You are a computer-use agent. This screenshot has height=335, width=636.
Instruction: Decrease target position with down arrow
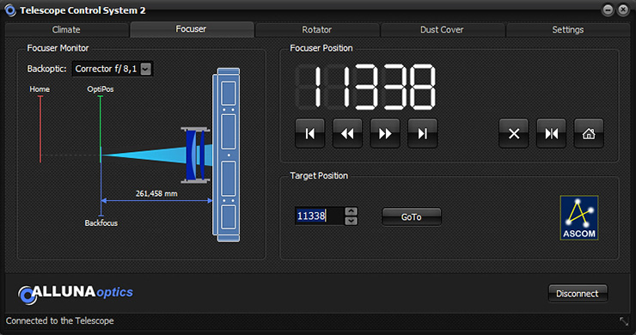click(x=352, y=221)
